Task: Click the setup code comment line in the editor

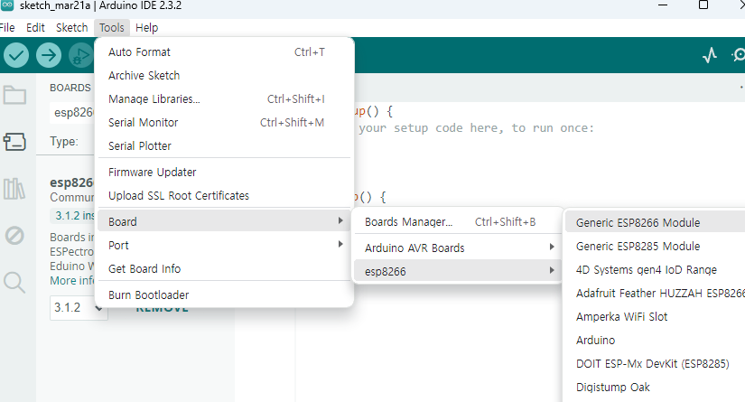Action: [x=476, y=127]
